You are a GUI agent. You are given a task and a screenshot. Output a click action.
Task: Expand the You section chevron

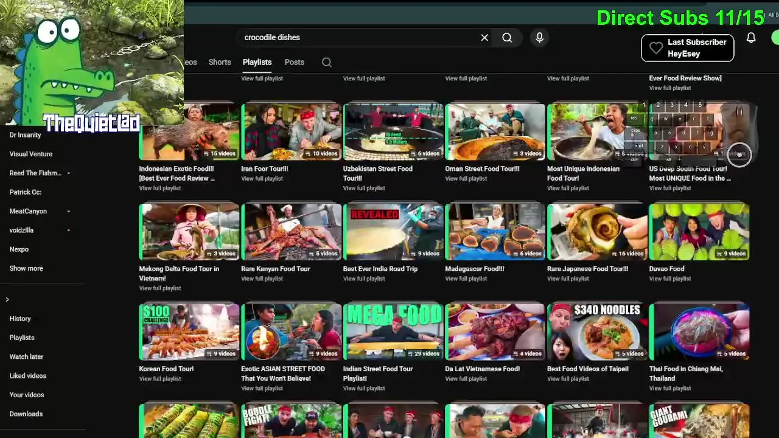point(7,299)
